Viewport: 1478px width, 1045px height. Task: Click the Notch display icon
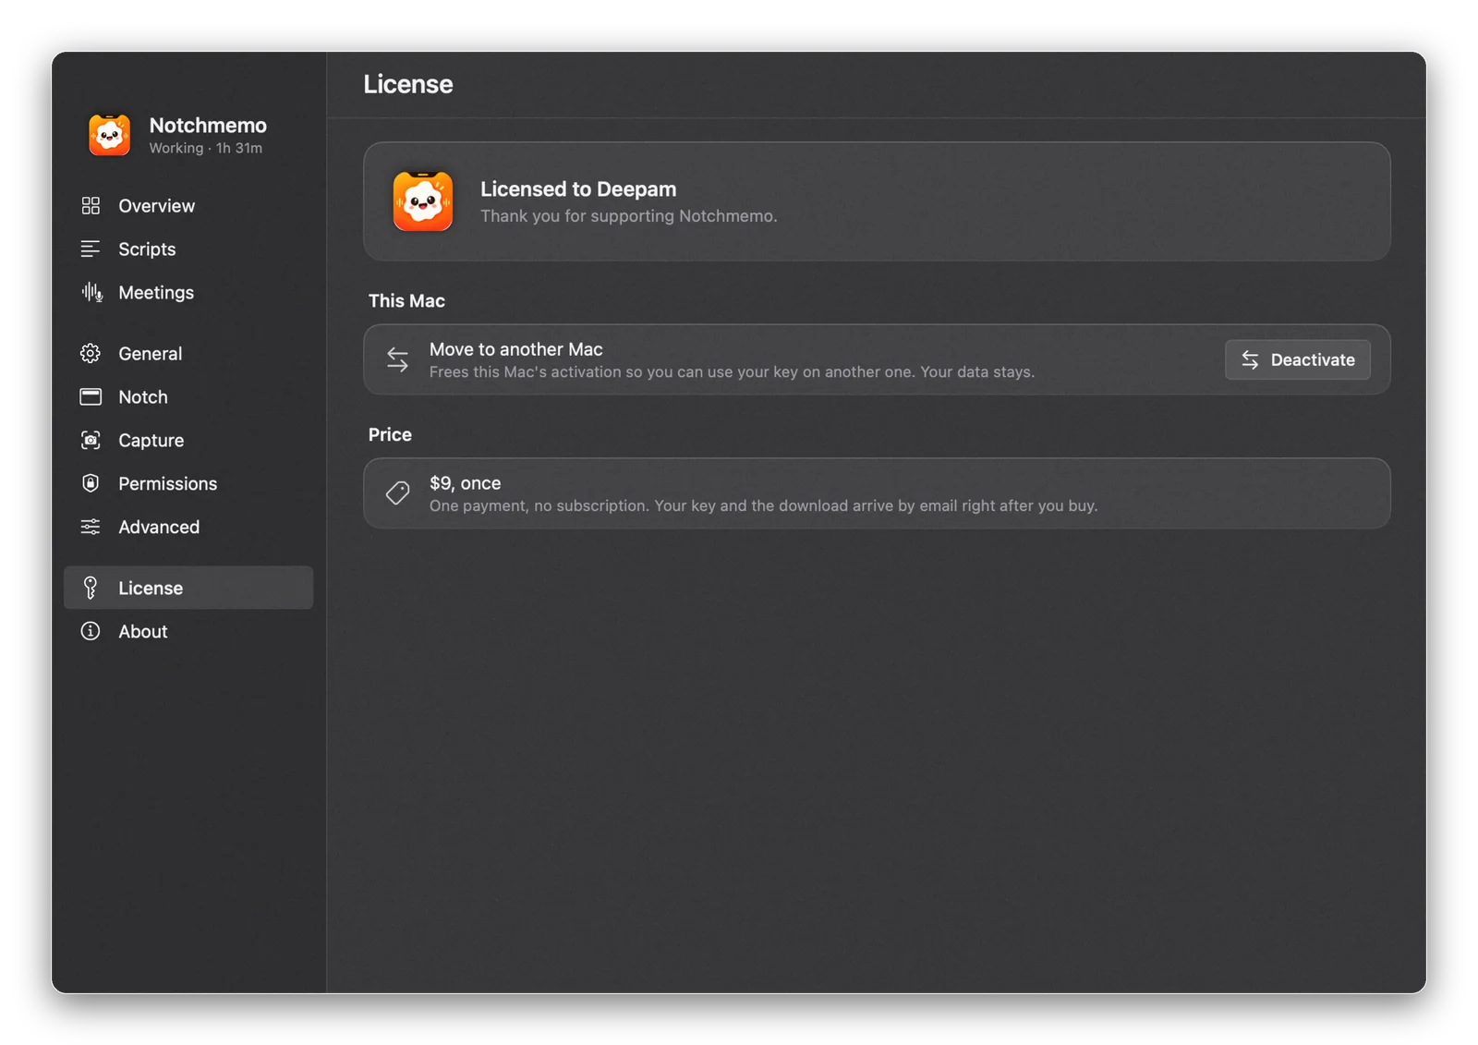[x=91, y=396]
